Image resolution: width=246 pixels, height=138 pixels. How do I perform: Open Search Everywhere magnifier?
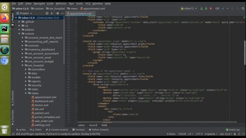pyautogui.click(x=243, y=8)
